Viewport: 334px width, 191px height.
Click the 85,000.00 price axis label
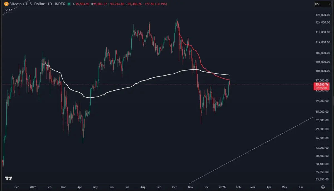(x=322, y=112)
